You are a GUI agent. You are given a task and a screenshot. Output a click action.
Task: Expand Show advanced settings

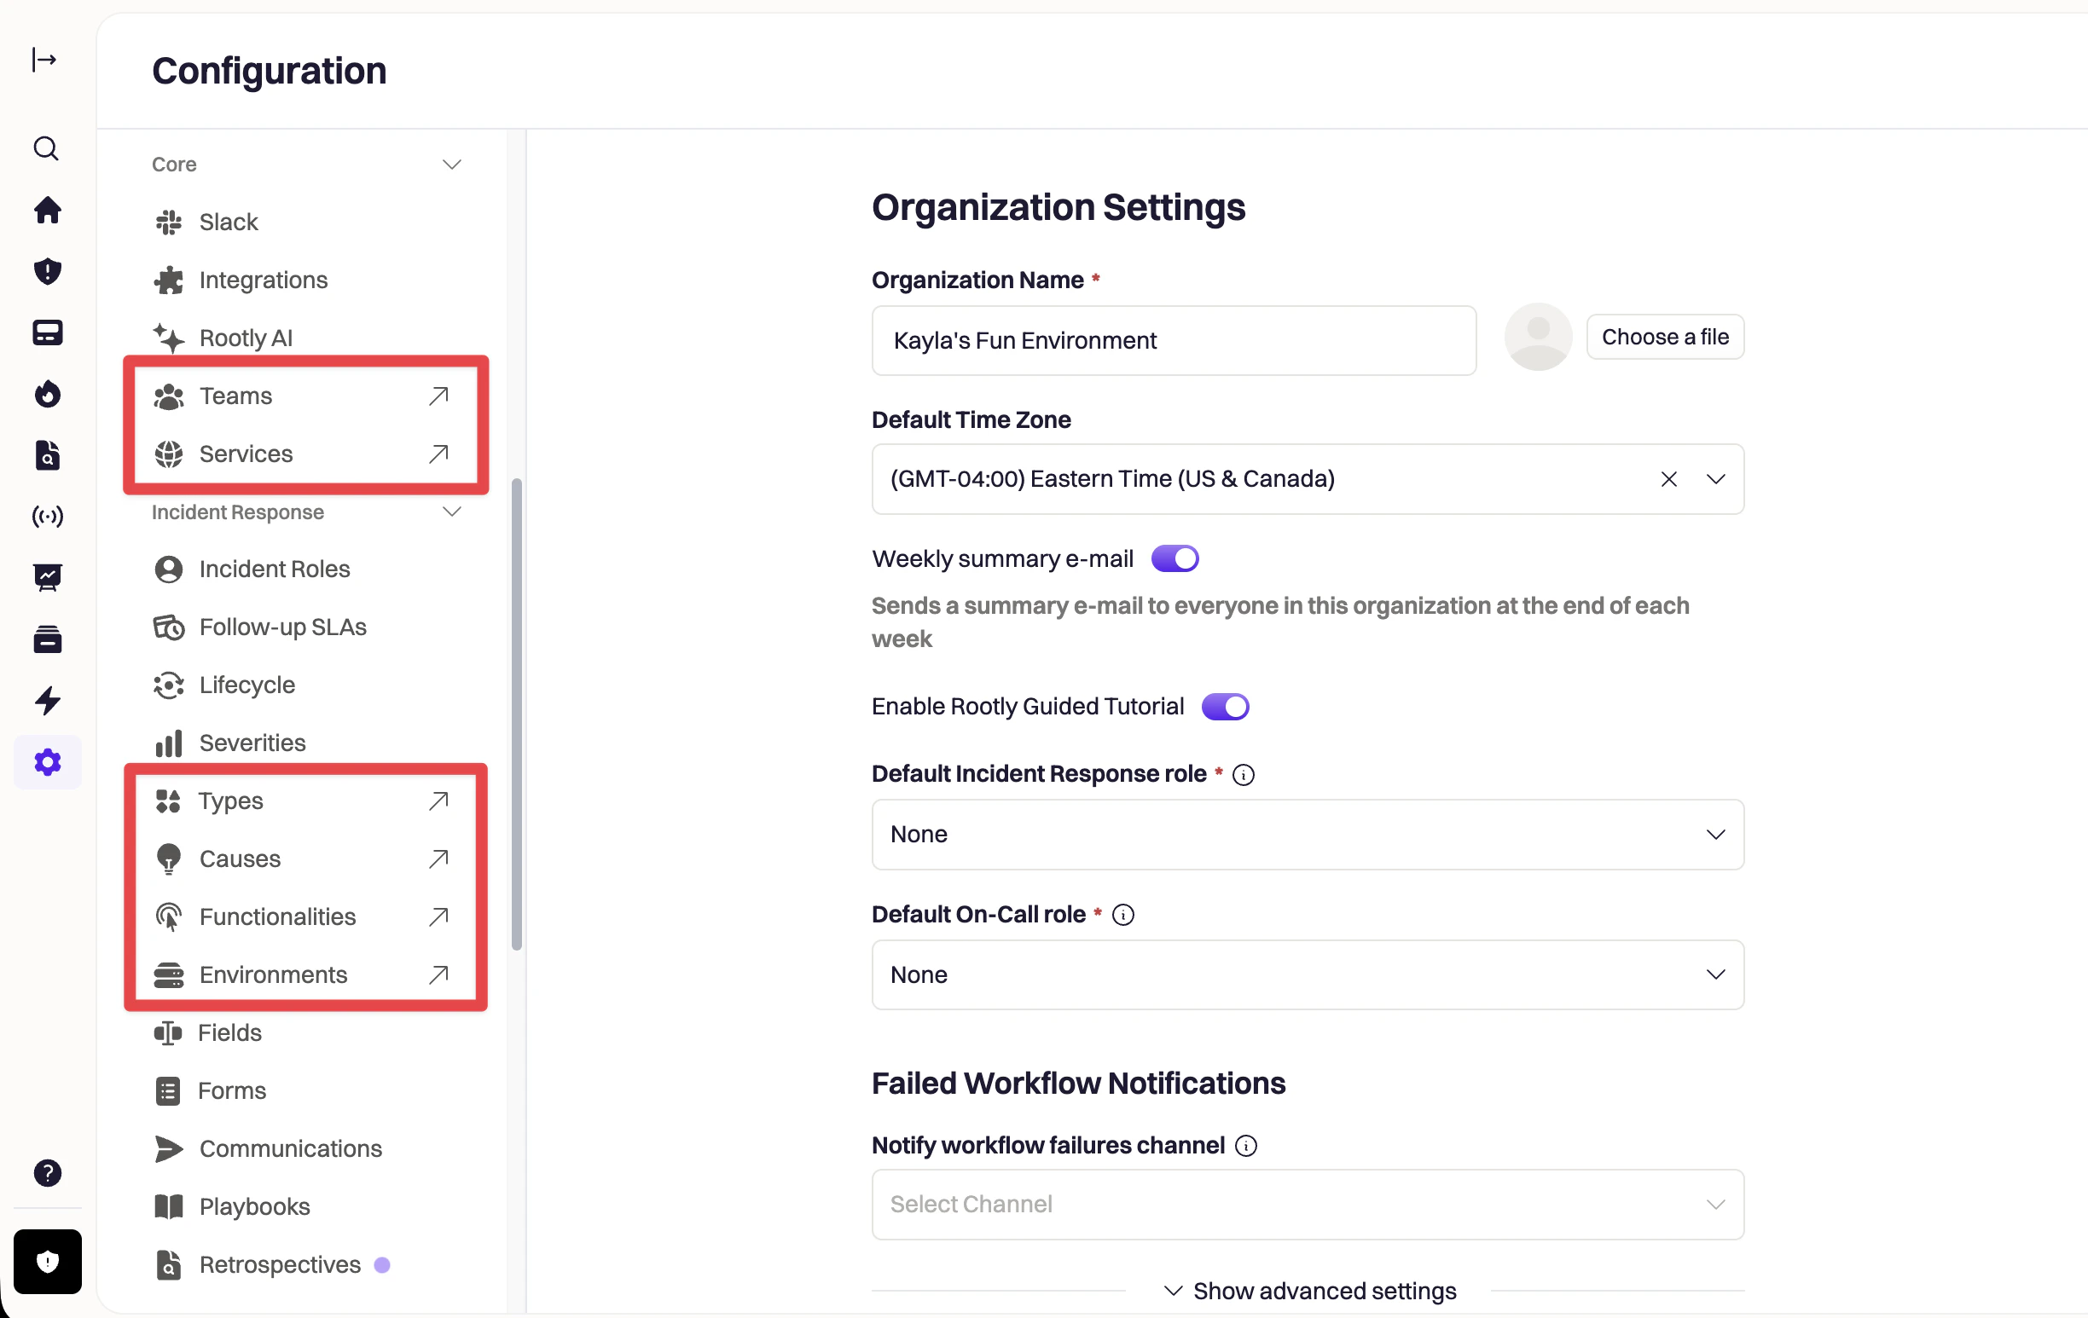click(x=1309, y=1291)
